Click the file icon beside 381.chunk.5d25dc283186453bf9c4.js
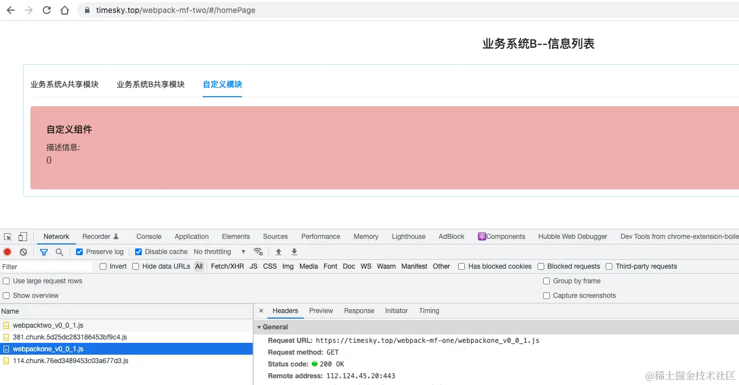Image resolution: width=739 pixels, height=385 pixels. click(x=6, y=337)
